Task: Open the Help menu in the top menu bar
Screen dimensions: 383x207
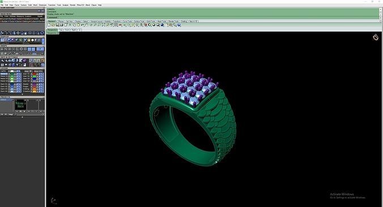Action: (x=100, y=5)
